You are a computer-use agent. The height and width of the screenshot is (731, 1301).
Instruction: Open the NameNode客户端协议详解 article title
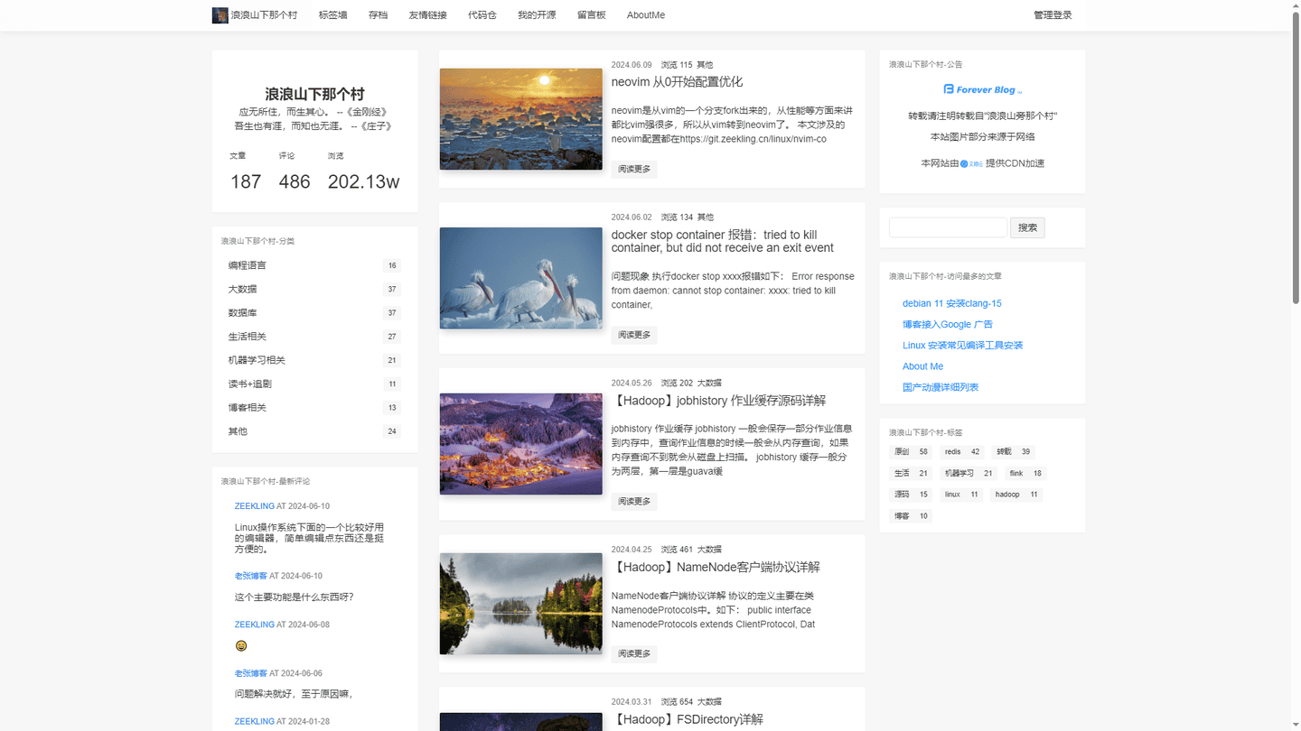716,568
